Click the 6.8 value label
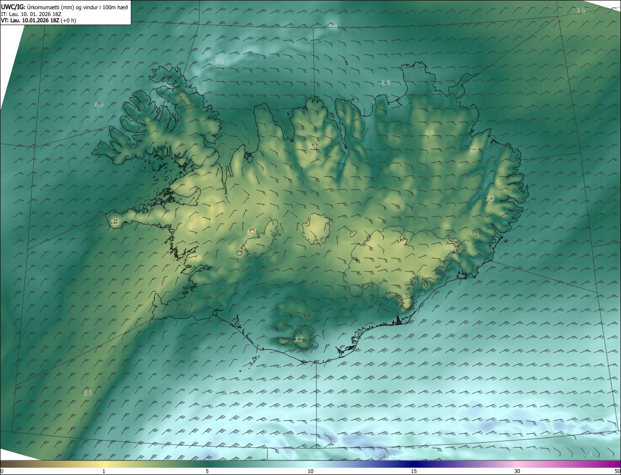This screenshot has width=621, height=475. tap(386, 83)
